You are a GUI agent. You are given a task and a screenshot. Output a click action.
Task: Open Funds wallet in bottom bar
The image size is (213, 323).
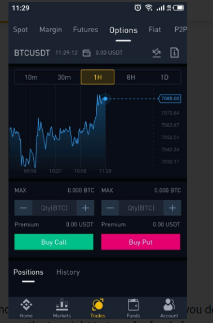point(134,308)
